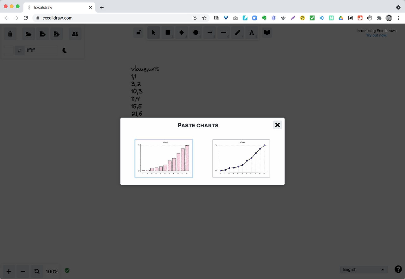This screenshot has height=279, width=405.
Task: Select the Ellipse tool
Action: [196, 33]
